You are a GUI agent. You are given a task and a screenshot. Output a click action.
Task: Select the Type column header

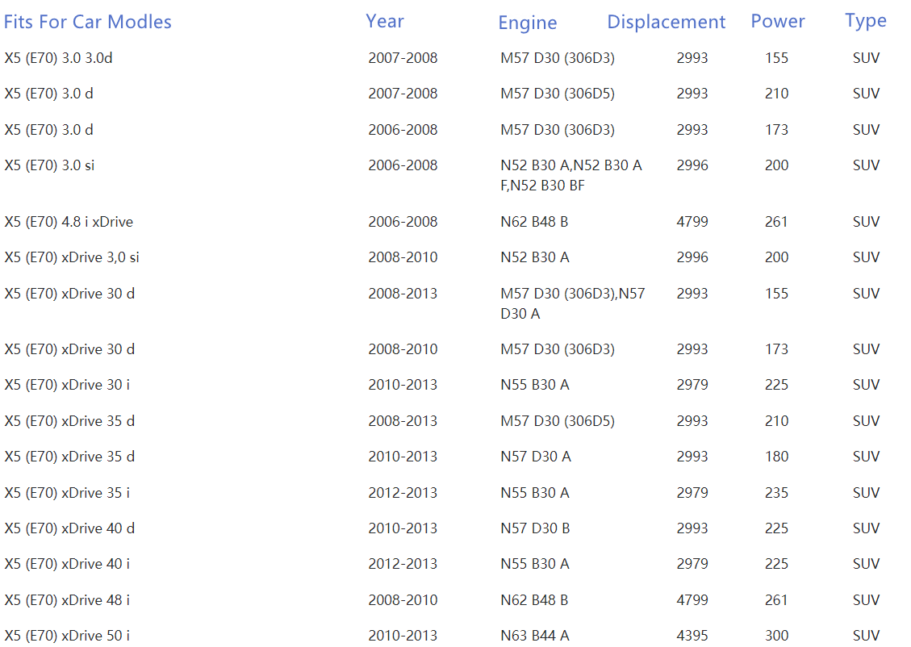coord(865,22)
